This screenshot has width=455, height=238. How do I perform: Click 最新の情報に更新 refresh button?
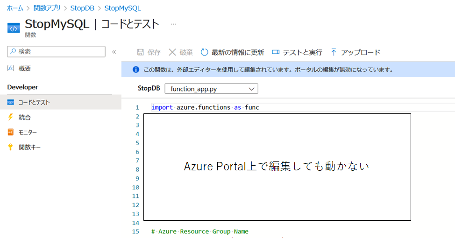click(x=232, y=52)
